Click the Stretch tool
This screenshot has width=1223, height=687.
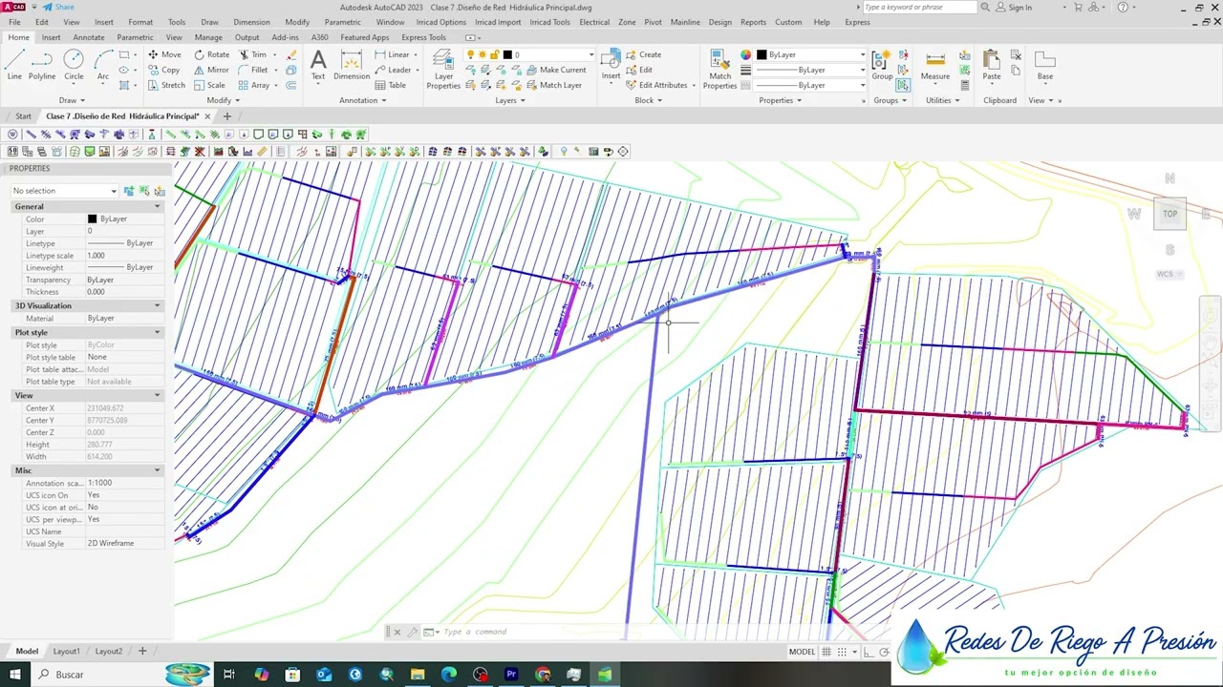tap(166, 85)
